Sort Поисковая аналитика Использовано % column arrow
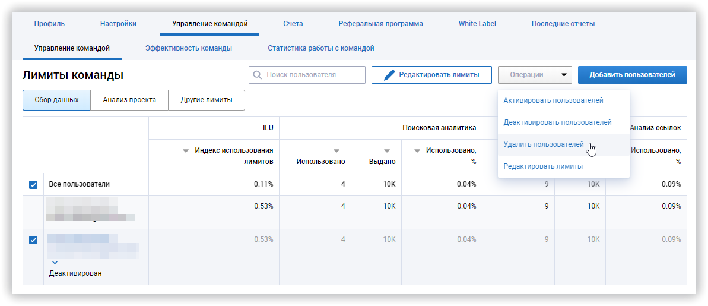The height and width of the screenshot is (306, 708). point(417,150)
